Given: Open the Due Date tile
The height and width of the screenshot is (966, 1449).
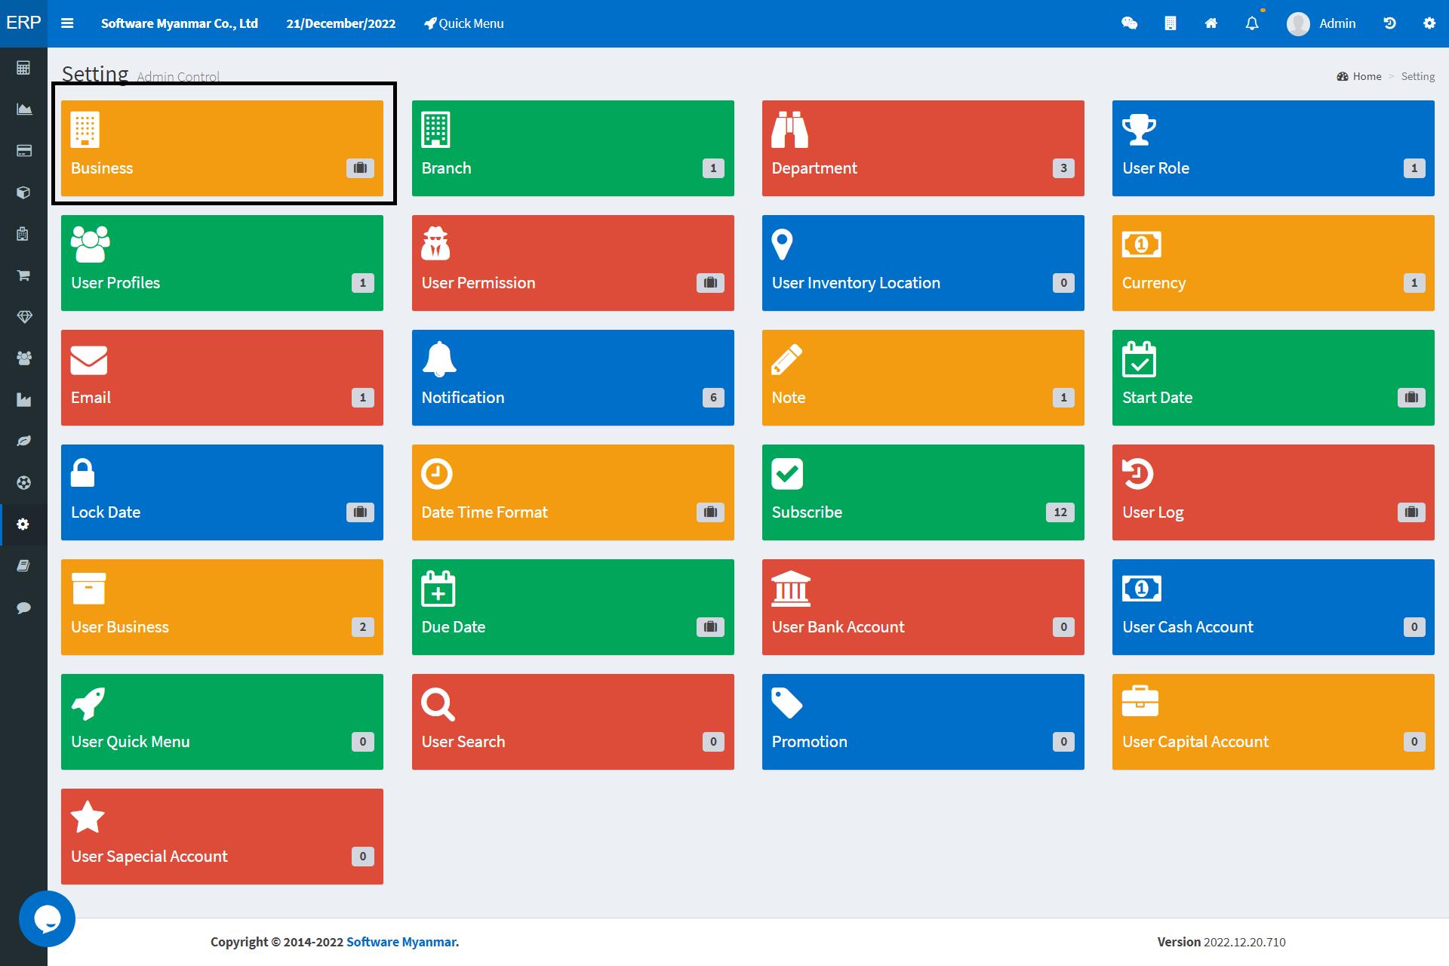Looking at the screenshot, I should coord(573,607).
